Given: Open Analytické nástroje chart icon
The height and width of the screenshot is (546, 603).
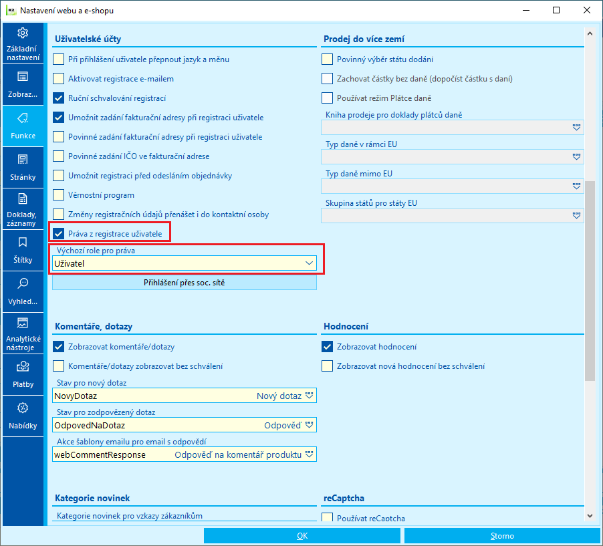Looking at the screenshot, I should 23,323.
